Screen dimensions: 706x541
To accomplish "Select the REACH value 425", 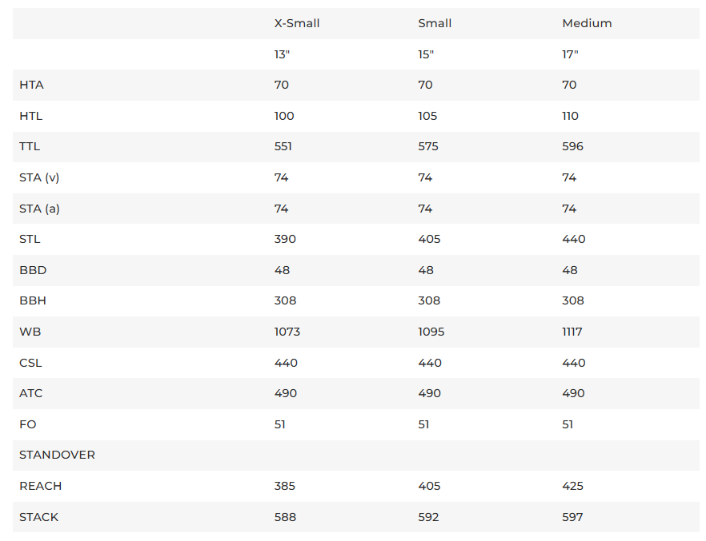I will coord(572,486).
